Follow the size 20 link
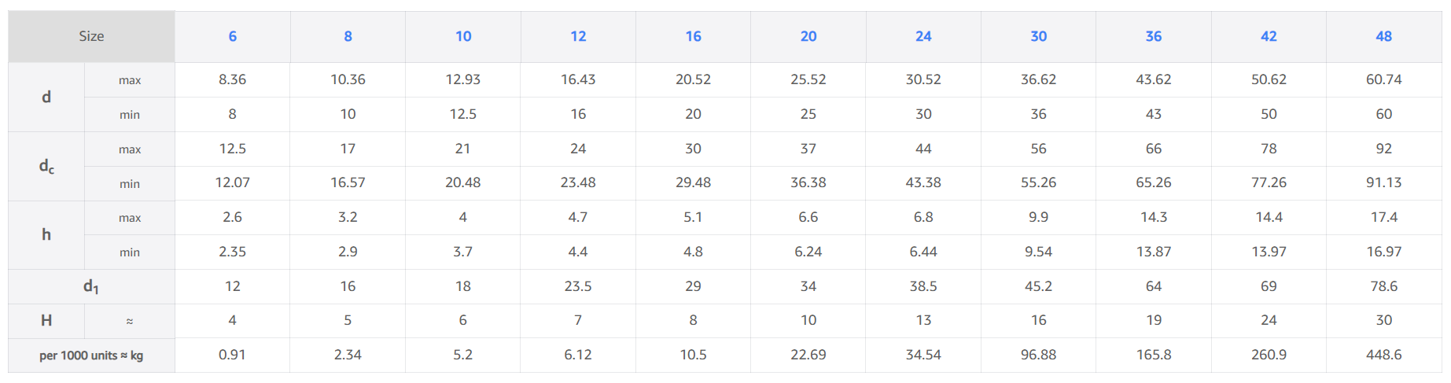Viewport: 1451px width, 383px height. coord(808,36)
